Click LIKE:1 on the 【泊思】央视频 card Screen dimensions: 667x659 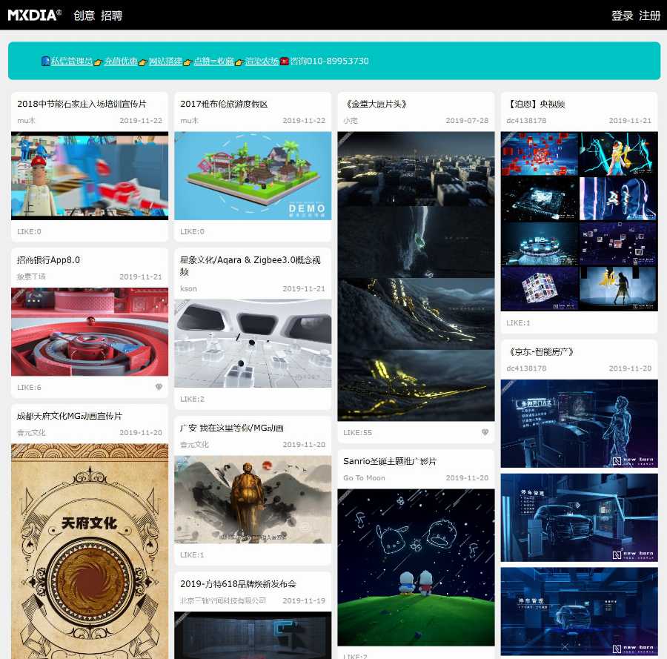(x=519, y=323)
